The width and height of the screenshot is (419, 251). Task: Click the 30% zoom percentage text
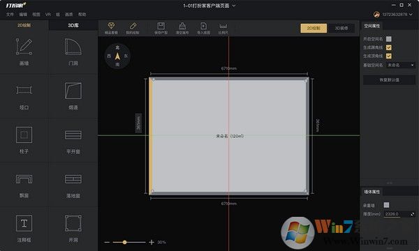click(x=161, y=242)
